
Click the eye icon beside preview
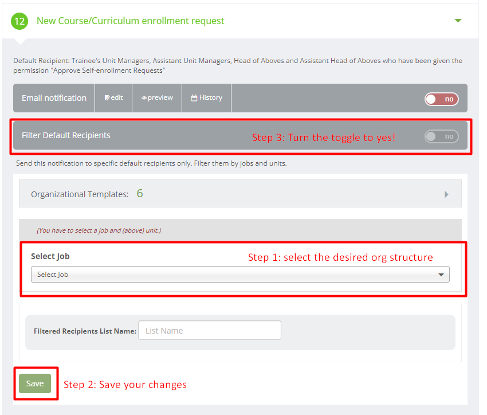click(x=144, y=98)
